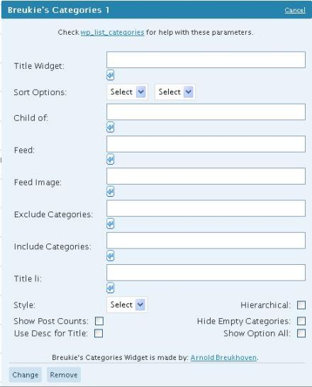Image resolution: width=312 pixels, height=387 pixels.
Task: Toggle Hide Empty Categories checkbox
Action: point(301,321)
